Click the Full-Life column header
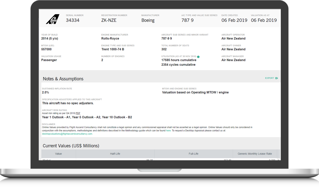 (x=193, y=154)
